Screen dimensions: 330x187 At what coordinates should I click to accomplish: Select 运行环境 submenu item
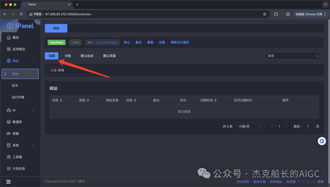(x=18, y=97)
